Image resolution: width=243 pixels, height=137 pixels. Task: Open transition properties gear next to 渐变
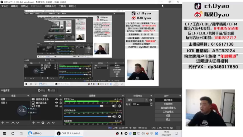(151, 100)
